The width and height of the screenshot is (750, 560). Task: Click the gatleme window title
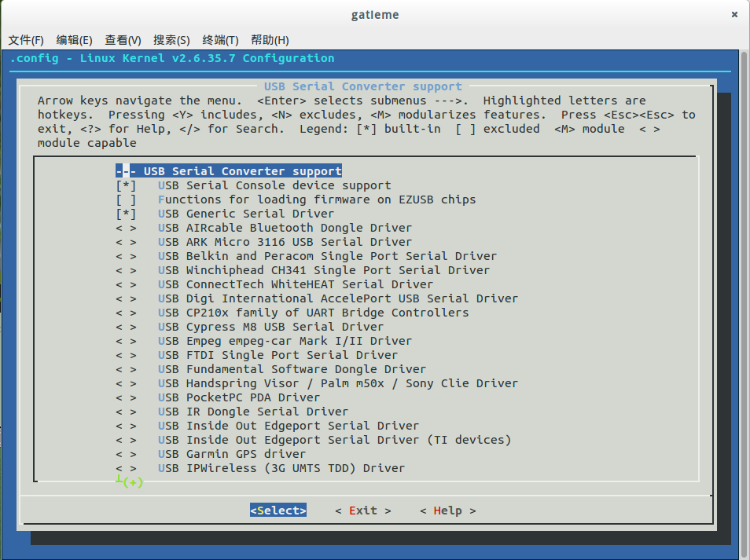pos(375,15)
